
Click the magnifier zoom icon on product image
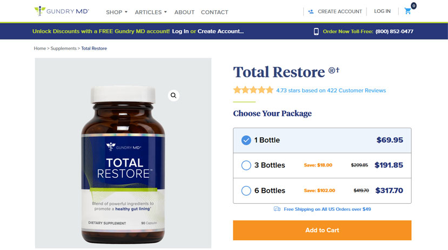click(x=173, y=95)
